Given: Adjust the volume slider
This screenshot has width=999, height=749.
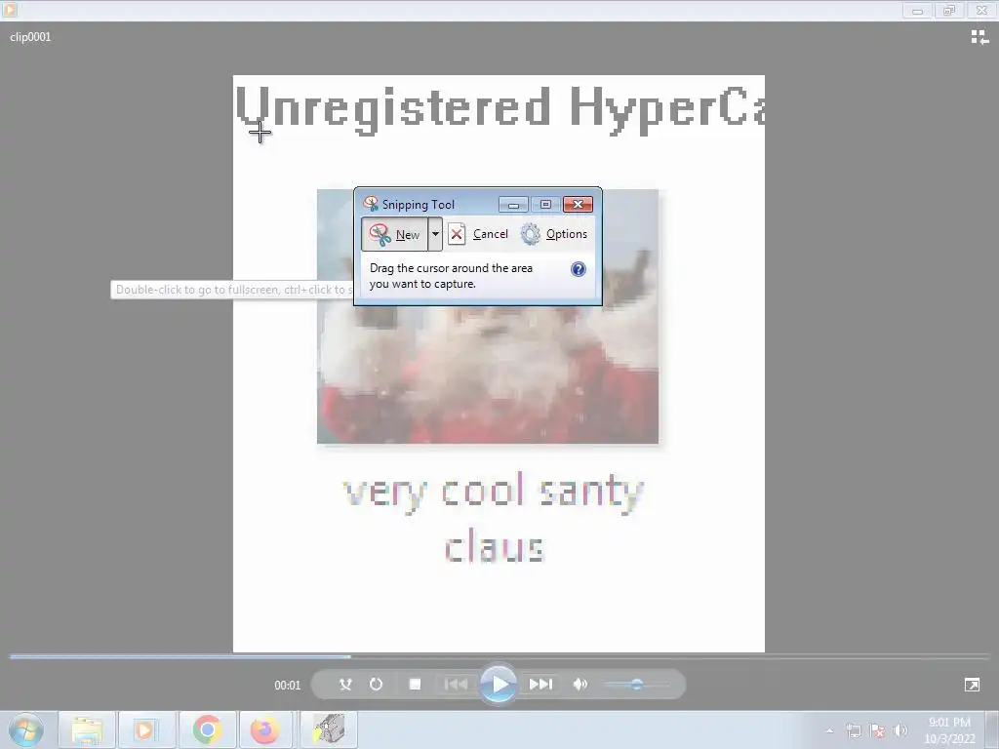Looking at the screenshot, I should 636,685.
